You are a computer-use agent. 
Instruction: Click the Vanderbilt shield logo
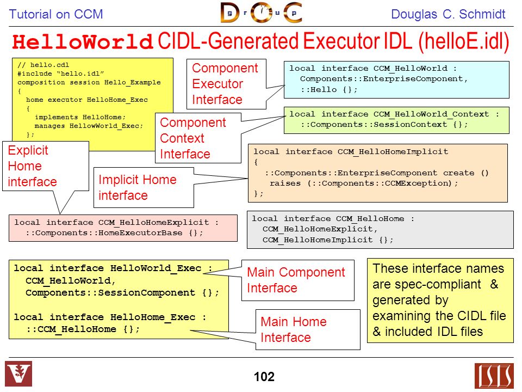(18, 373)
